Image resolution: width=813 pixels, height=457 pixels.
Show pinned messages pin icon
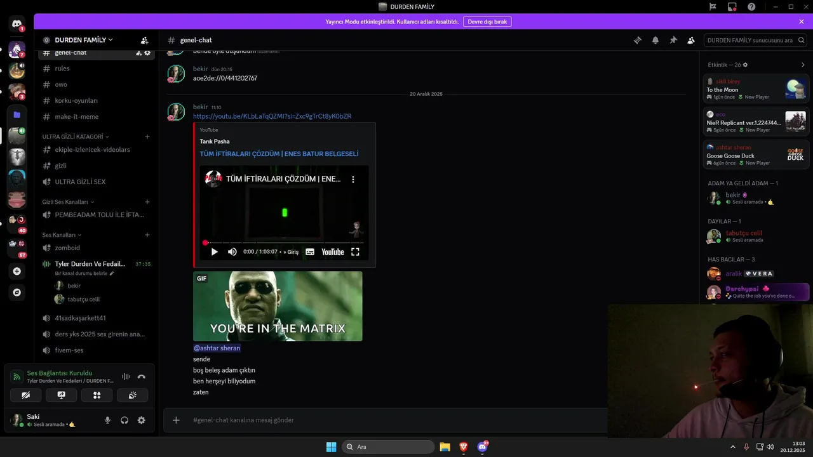(673, 40)
